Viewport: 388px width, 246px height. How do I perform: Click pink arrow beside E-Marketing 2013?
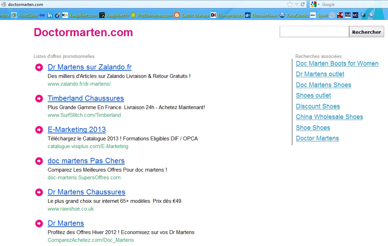[39, 129]
